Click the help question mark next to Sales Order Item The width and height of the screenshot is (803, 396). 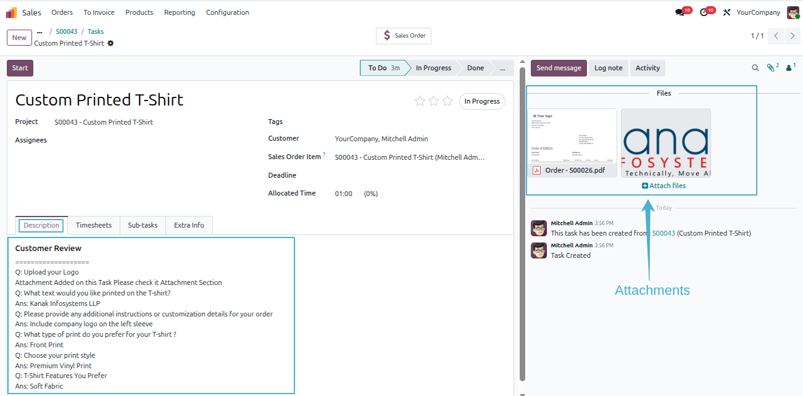click(x=324, y=155)
